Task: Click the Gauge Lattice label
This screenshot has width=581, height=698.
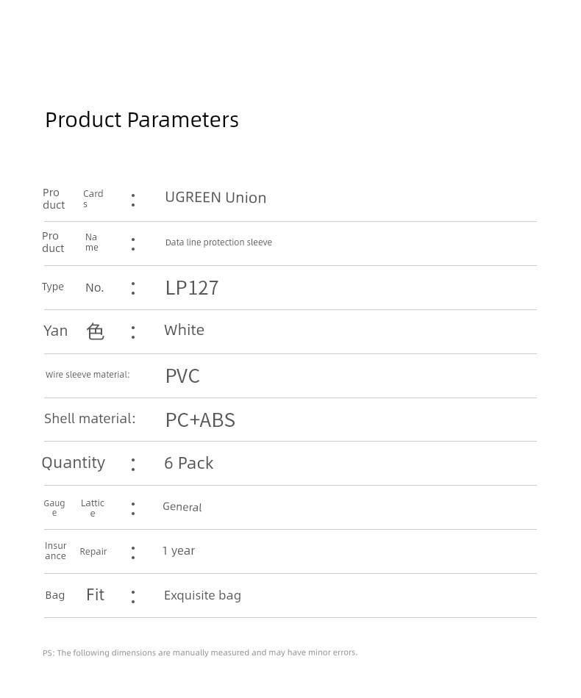Action: pyautogui.click(x=74, y=508)
